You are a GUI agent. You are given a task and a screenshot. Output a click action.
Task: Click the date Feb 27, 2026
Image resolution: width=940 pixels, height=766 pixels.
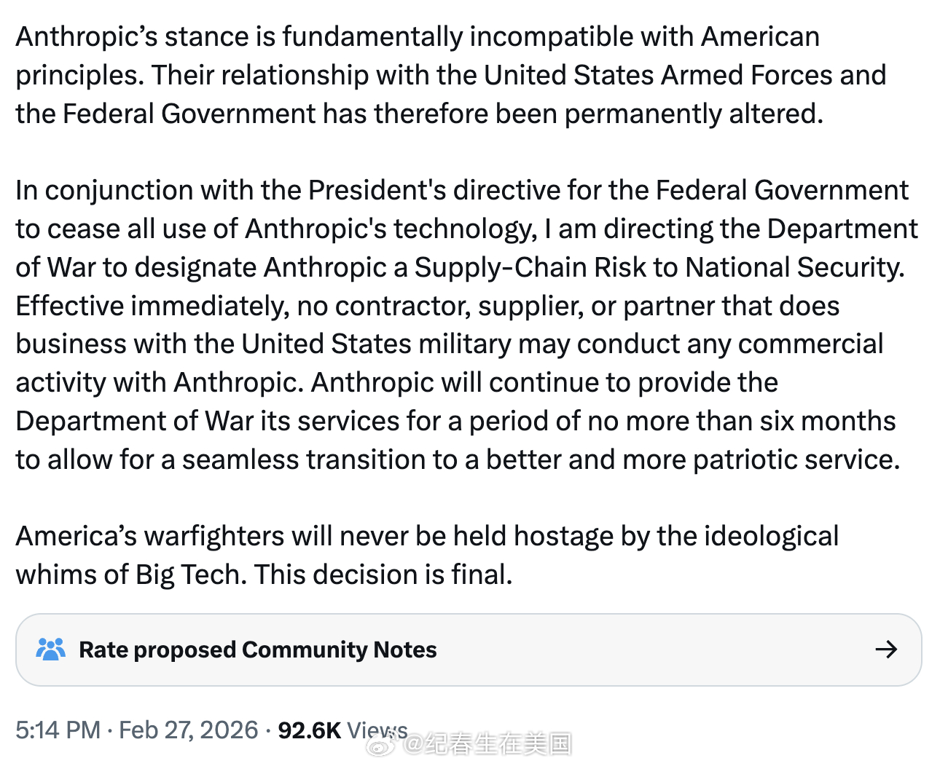188,730
